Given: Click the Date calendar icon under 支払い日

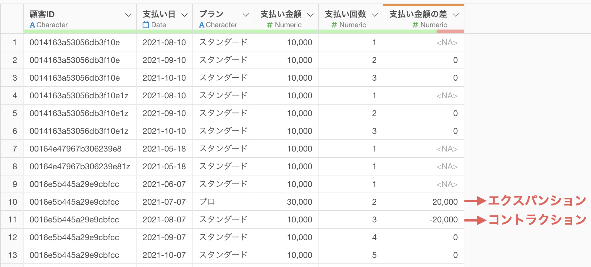Looking at the screenshot, I should (x=146, y=25).
